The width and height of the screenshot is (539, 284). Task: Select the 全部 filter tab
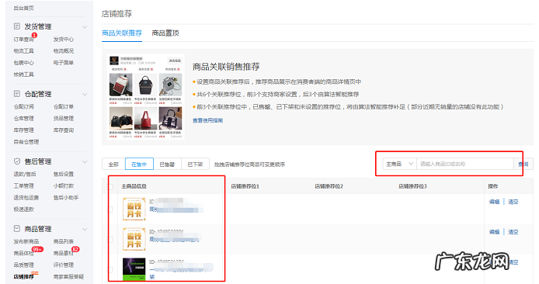click(113, 165)
